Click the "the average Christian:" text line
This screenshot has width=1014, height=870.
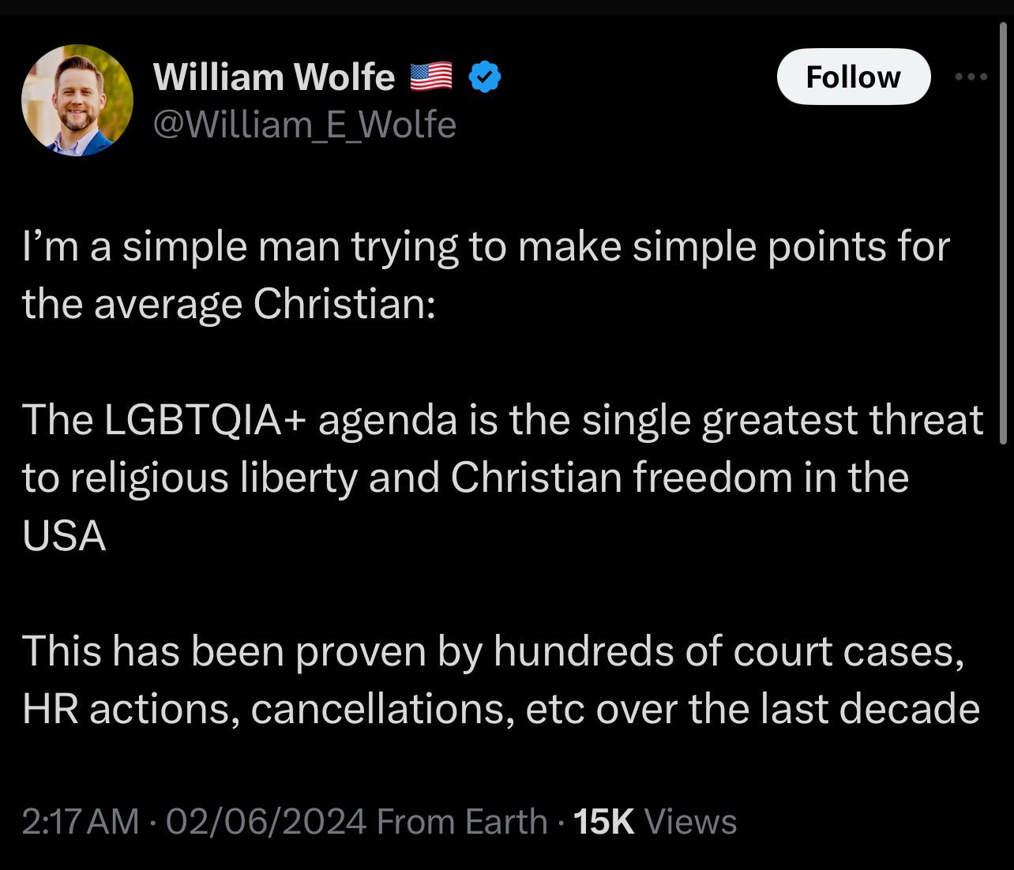coord(229,304)
